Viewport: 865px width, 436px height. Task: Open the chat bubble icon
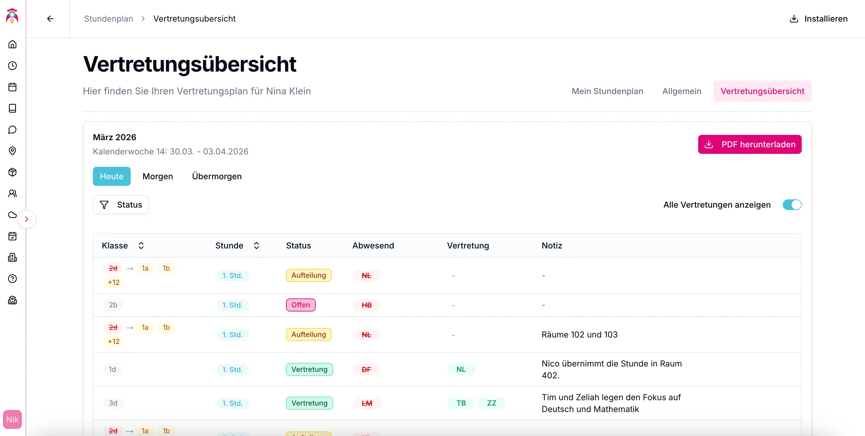(x=12, y=130)
